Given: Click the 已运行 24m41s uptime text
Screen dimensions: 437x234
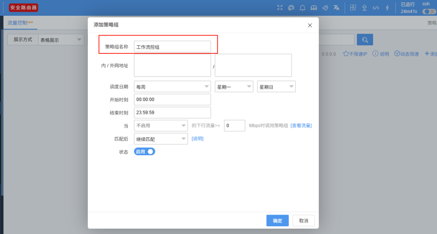Looking at the screenshot, I should 409,8.
